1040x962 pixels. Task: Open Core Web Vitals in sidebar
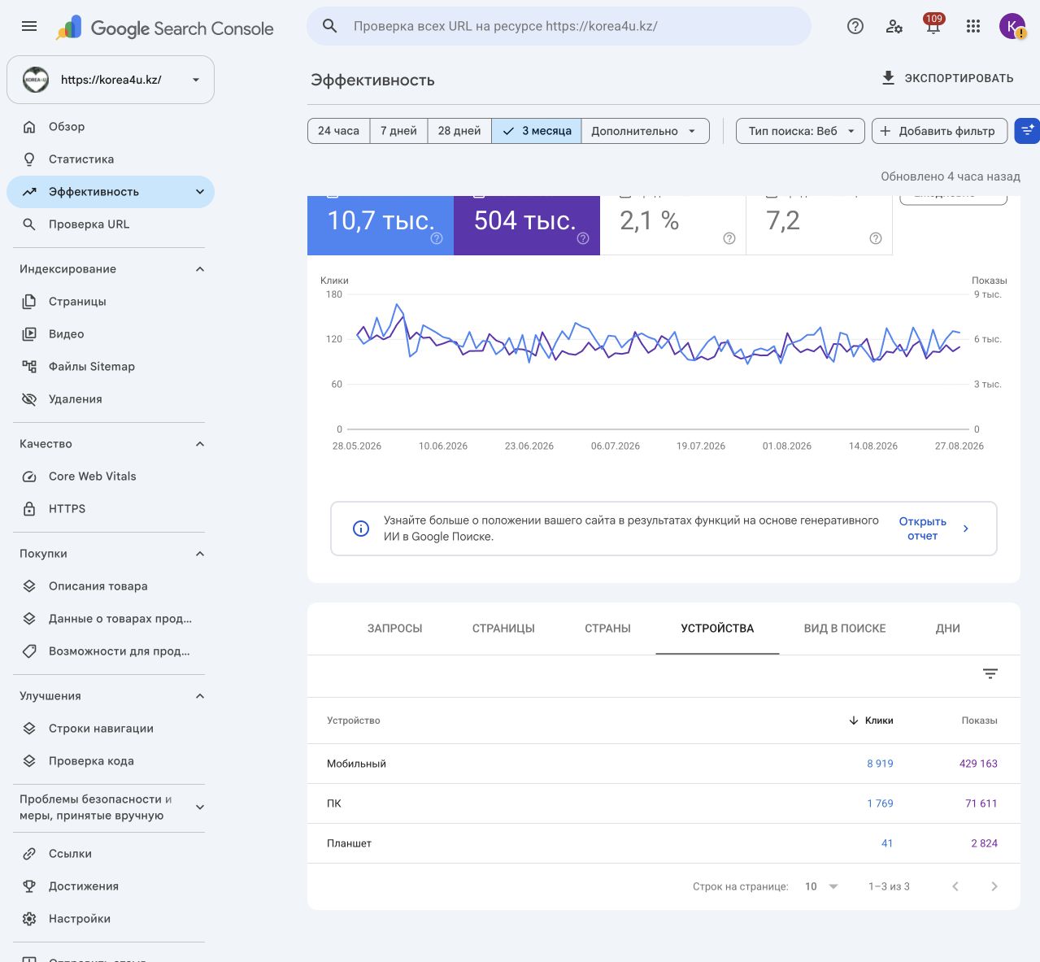[x=111, y=477]
